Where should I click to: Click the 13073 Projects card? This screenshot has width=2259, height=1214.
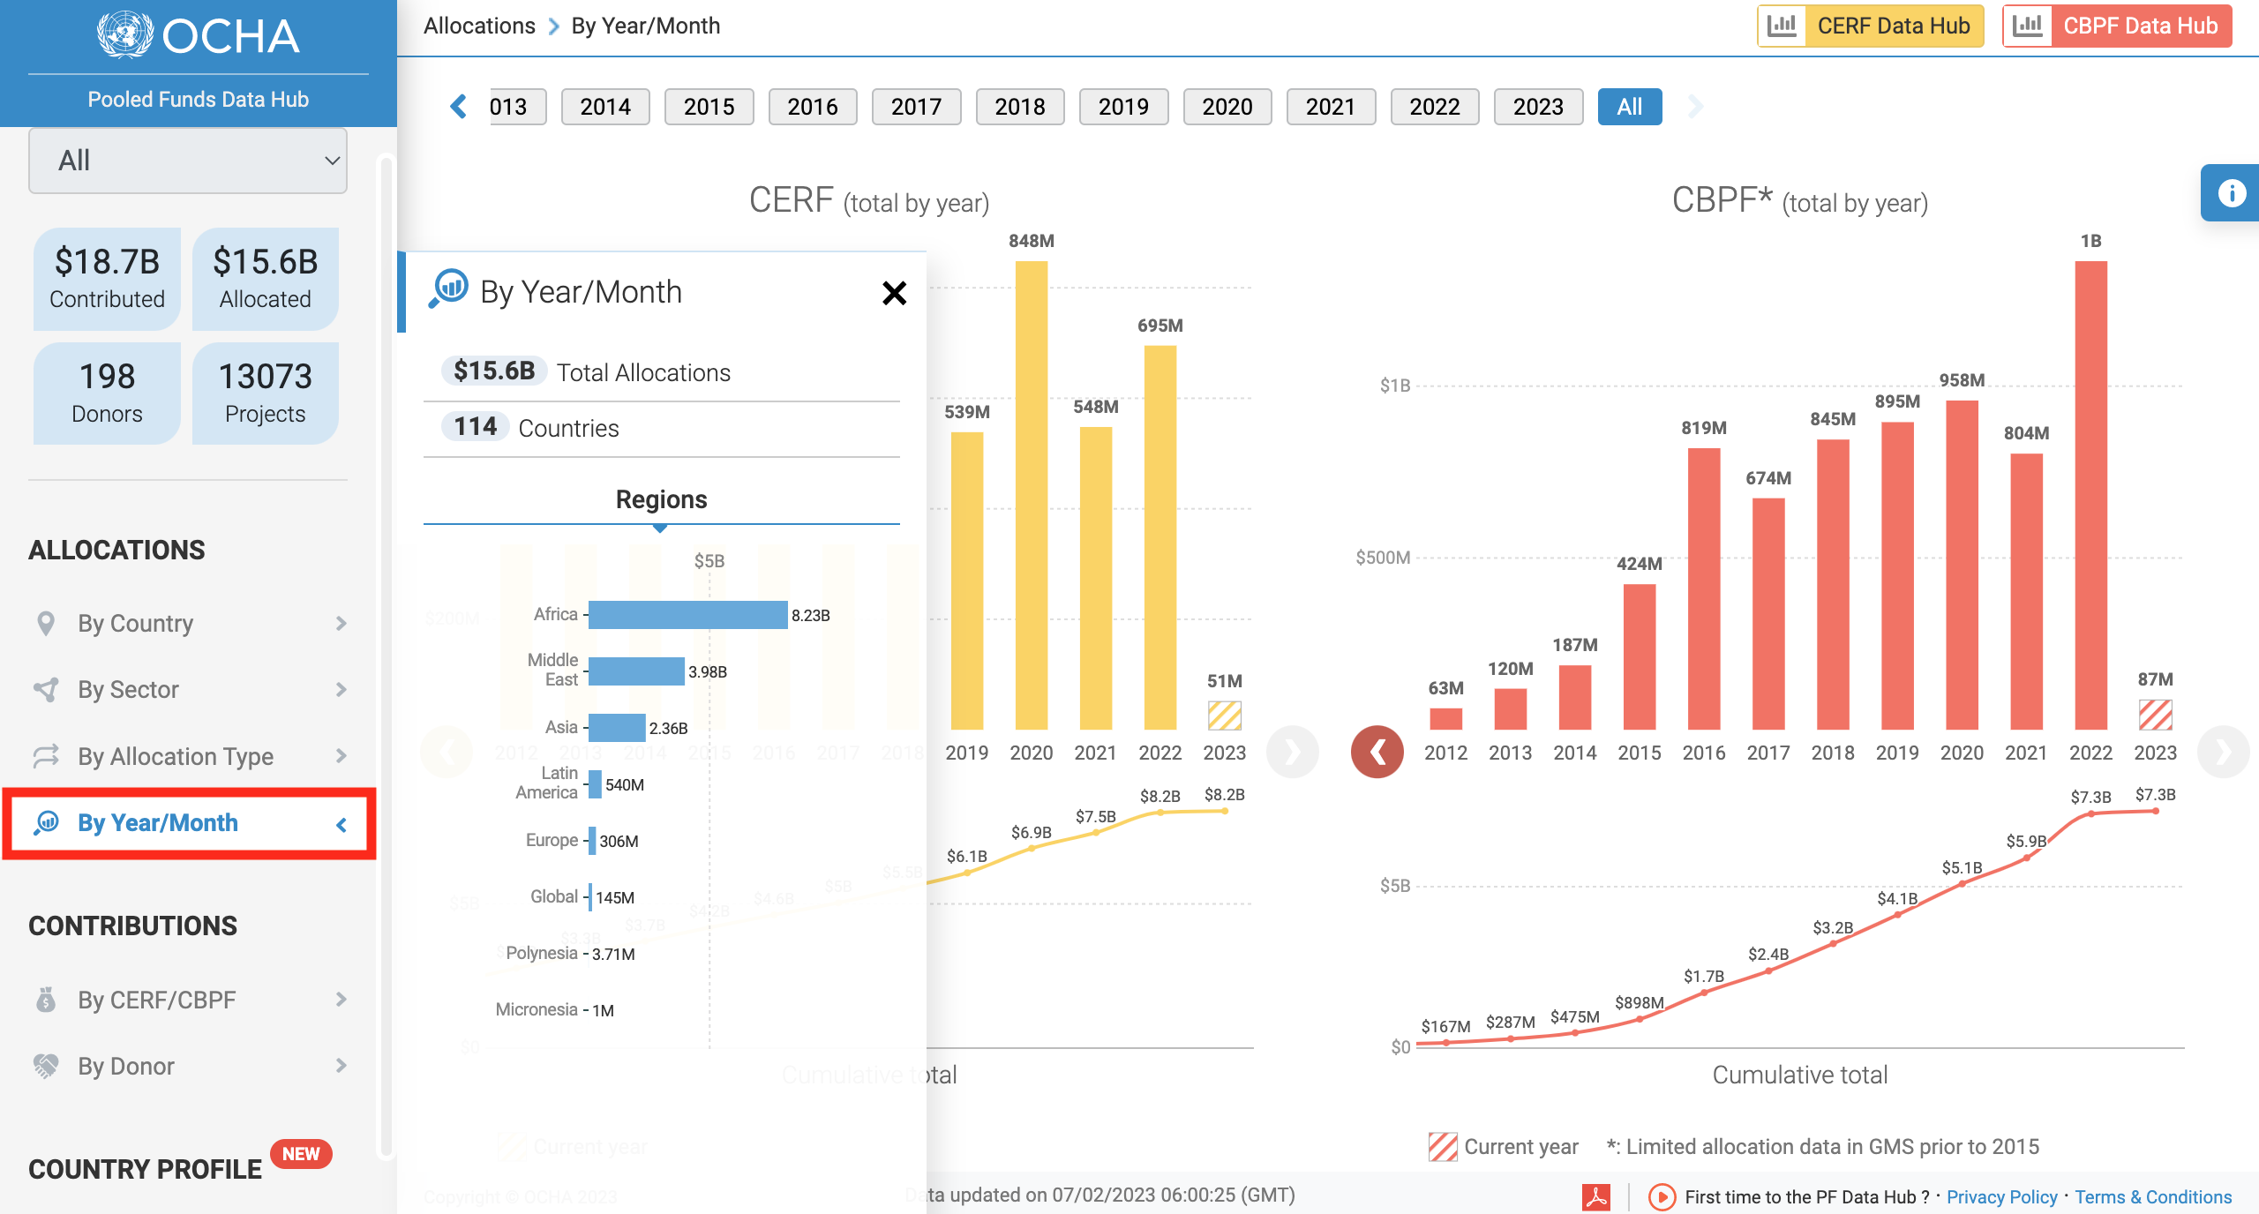click(266, 393)
